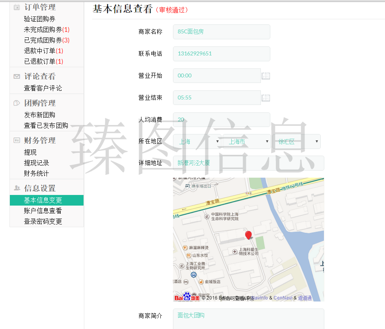This screenshot has height=329, width=385.
Task: Click the 商家名称 field with 85C面包房
Action: point(221,31)
